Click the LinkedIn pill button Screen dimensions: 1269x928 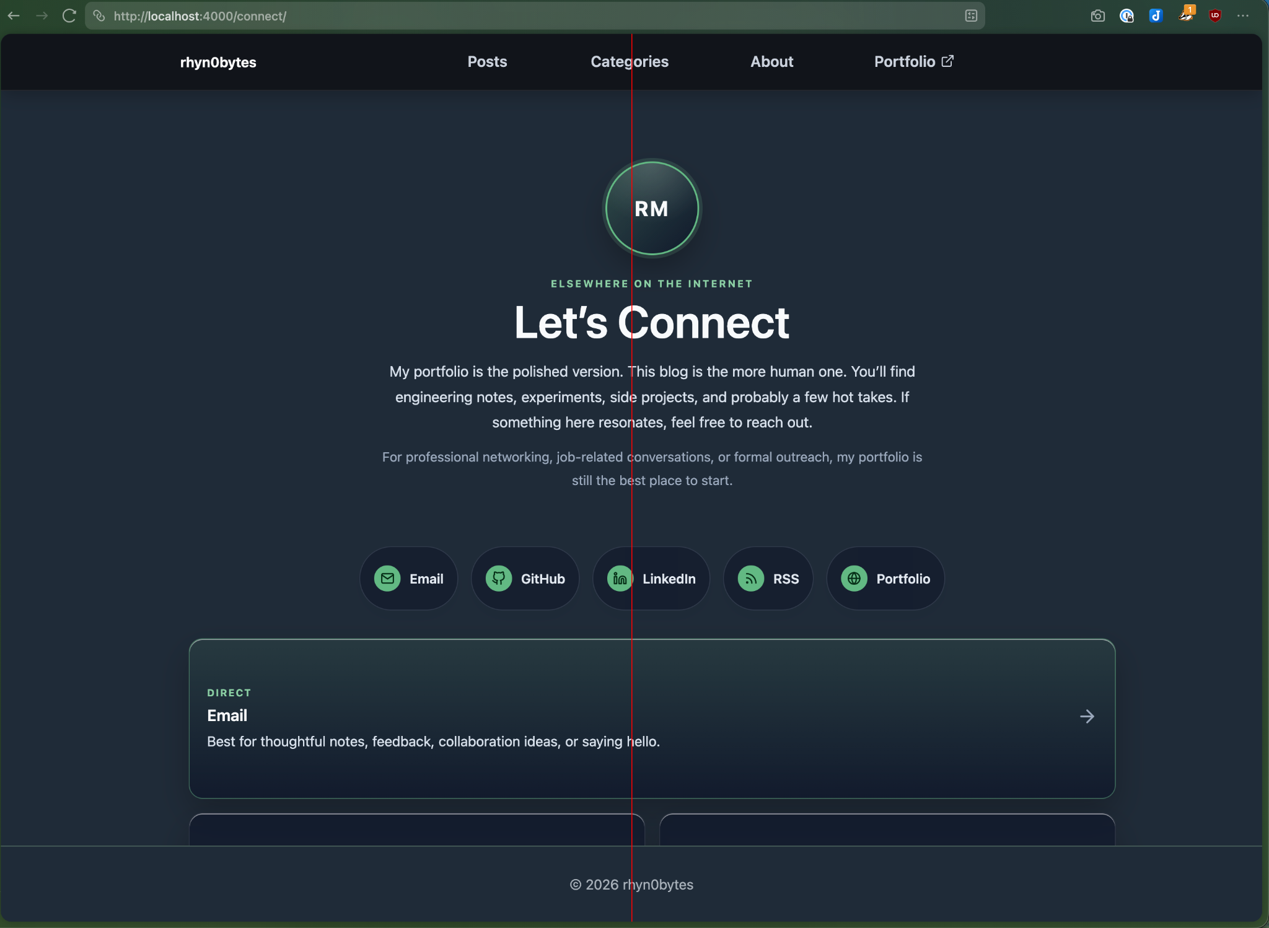point(651,579)
